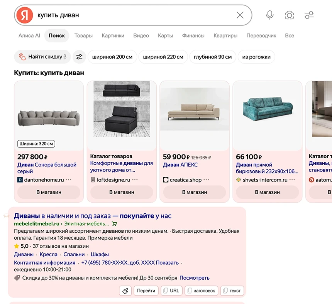Apply the из рогожки filter chip
The width and height of the screenshot is (332, 304).
coord(256,57)
